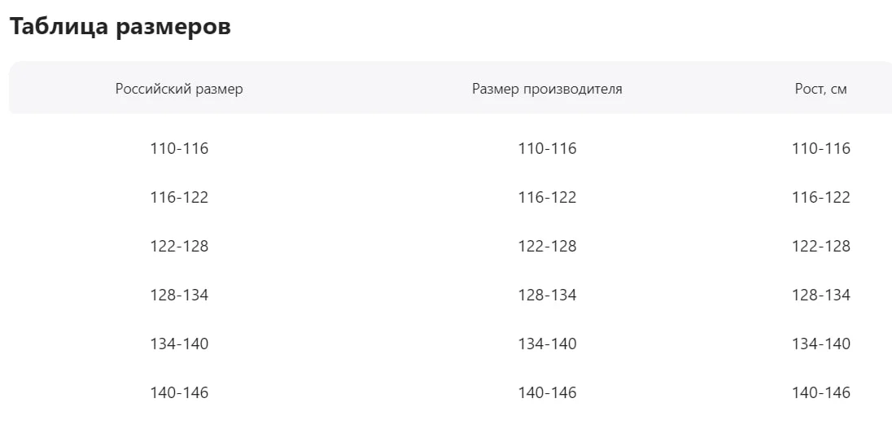The width and height of the screenshot is (892, 429).
Task: Click manufacturer size 140-146 cell
Action: 547,392
